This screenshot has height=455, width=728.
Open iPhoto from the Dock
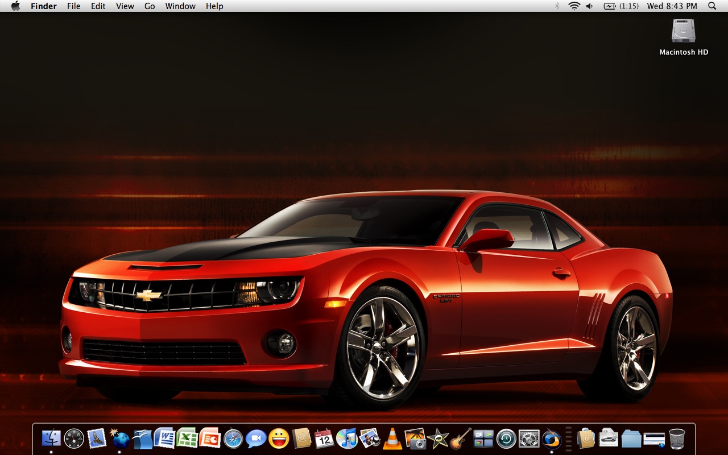point(415,439)
